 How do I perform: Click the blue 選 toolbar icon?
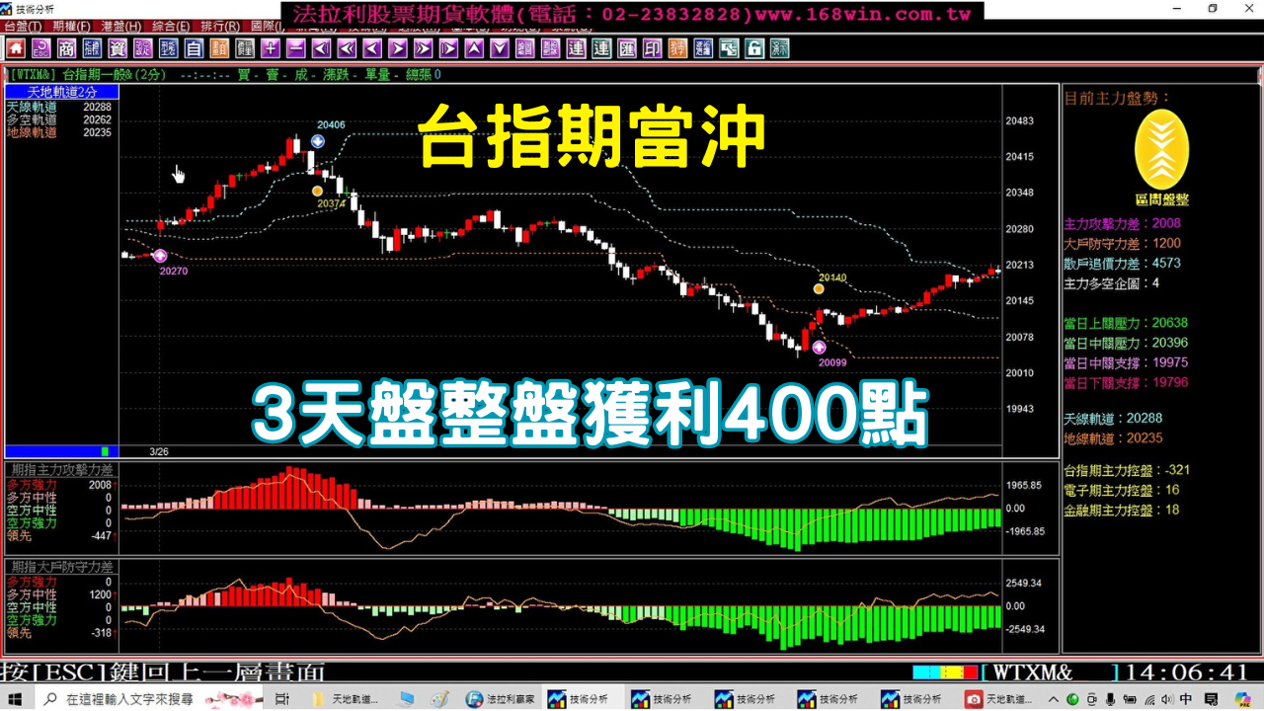pyautogui.click(x=703, y=48)
